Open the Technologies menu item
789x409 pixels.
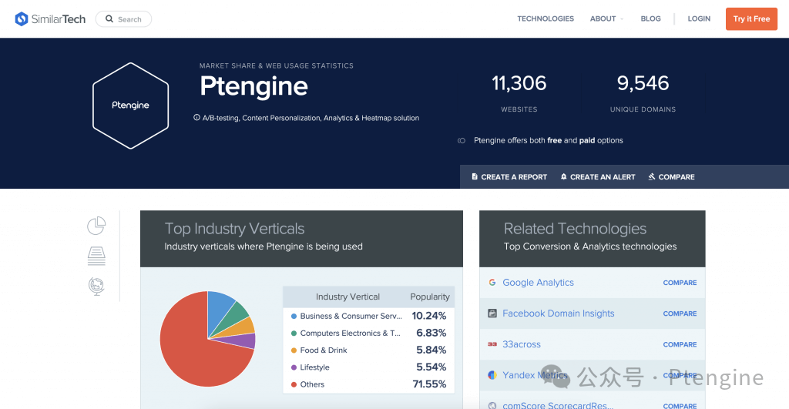[546, 18]
